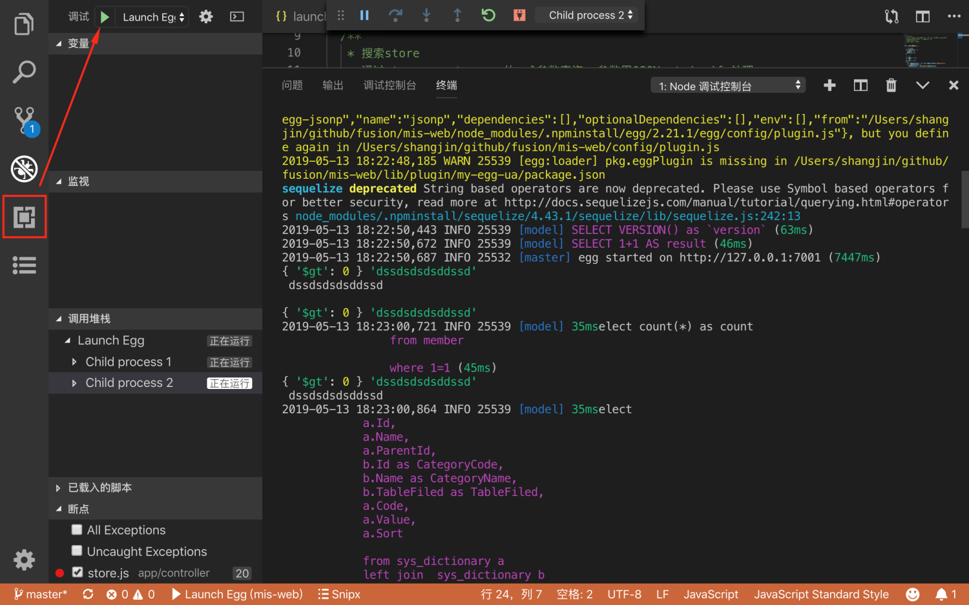Enable Uncaught Exceptions breakpoint
The height and width of the screenshot is (605, 969).
pyautogui.click(x=77, y=551)
